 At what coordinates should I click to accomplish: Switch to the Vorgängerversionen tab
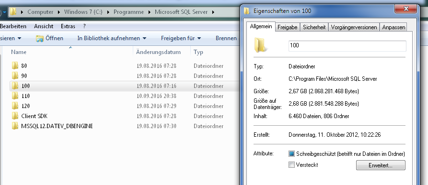pyautogui.click(x=354, y=27)
